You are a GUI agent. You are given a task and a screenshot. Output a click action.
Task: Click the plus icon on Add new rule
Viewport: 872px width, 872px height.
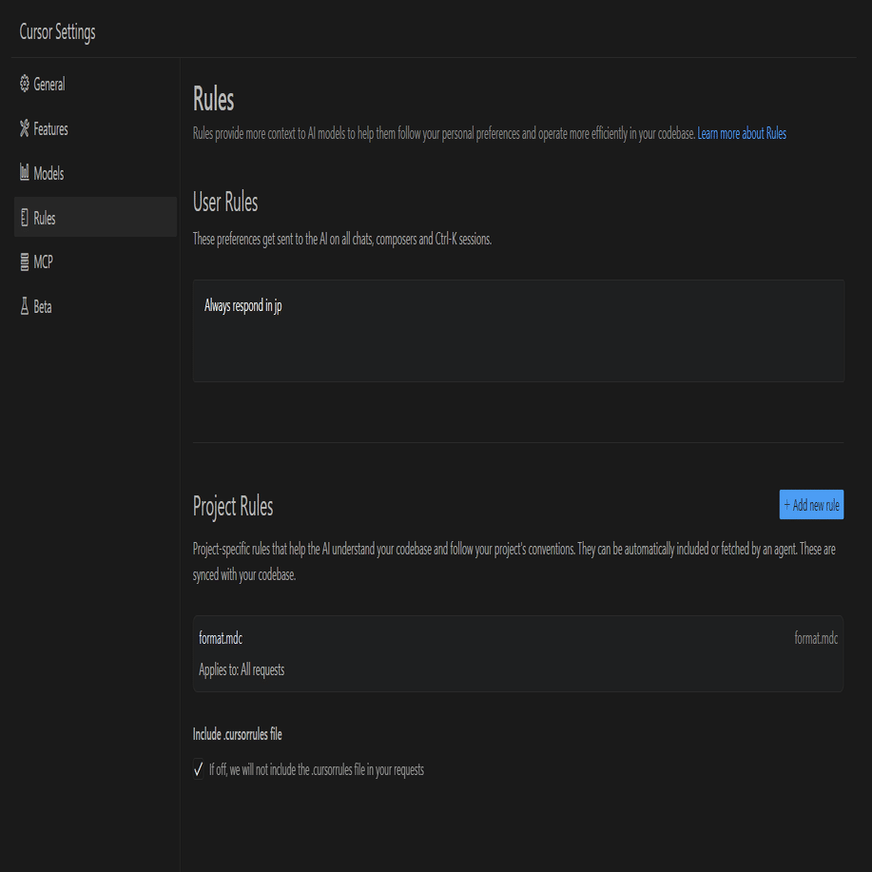[x=787, y=505]
